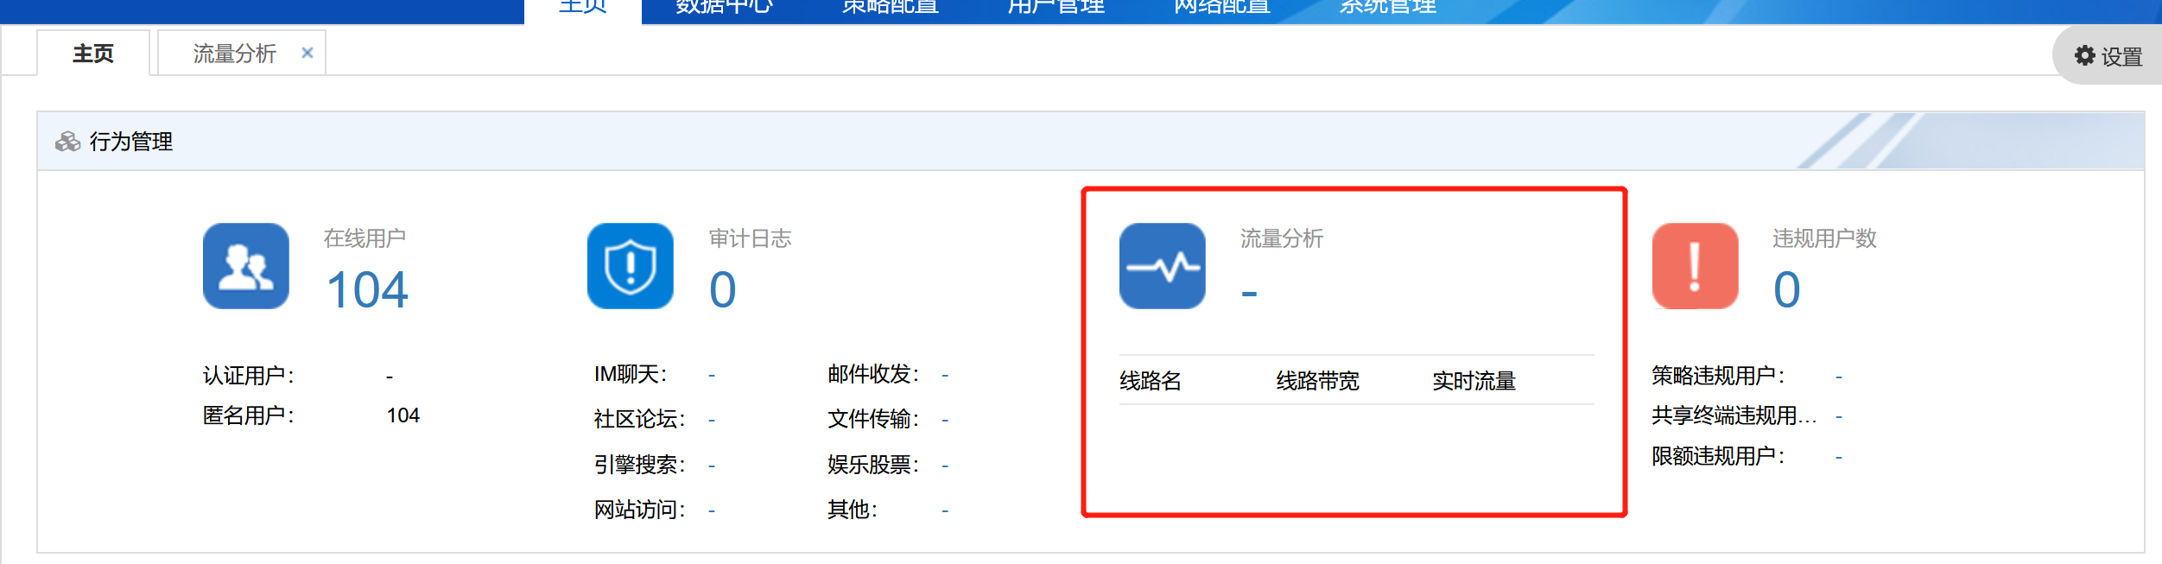Click the 邮件收发 label
Image resolution: width=2162 pixels, height=564 pixels.
point(873,374)
